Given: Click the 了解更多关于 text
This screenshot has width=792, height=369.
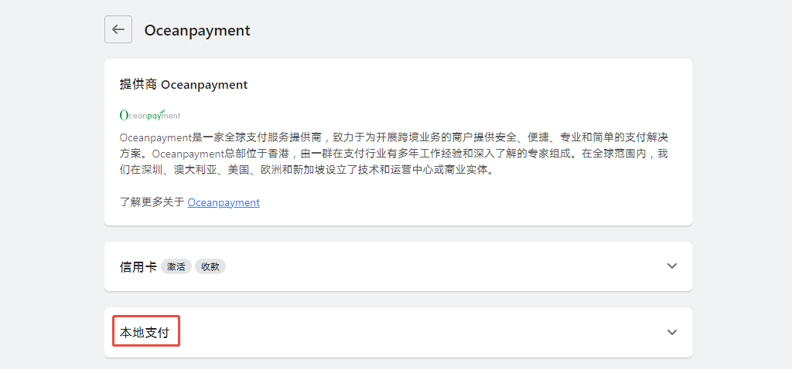Looking at the screenshot, I should 152,202.
